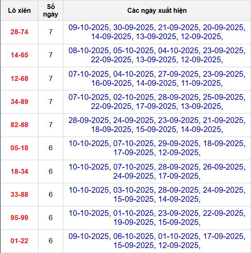
Task: Select the 14-65 lô xiên pair
Action: pyautogui.click(x=19, y=55)
